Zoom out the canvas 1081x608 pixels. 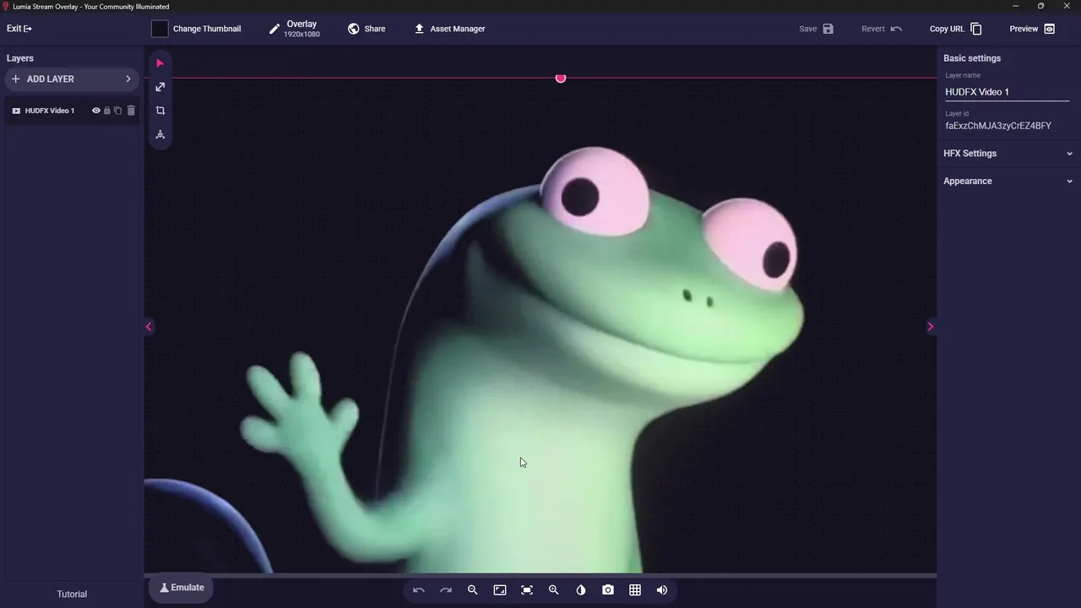(x=473, y=590)
